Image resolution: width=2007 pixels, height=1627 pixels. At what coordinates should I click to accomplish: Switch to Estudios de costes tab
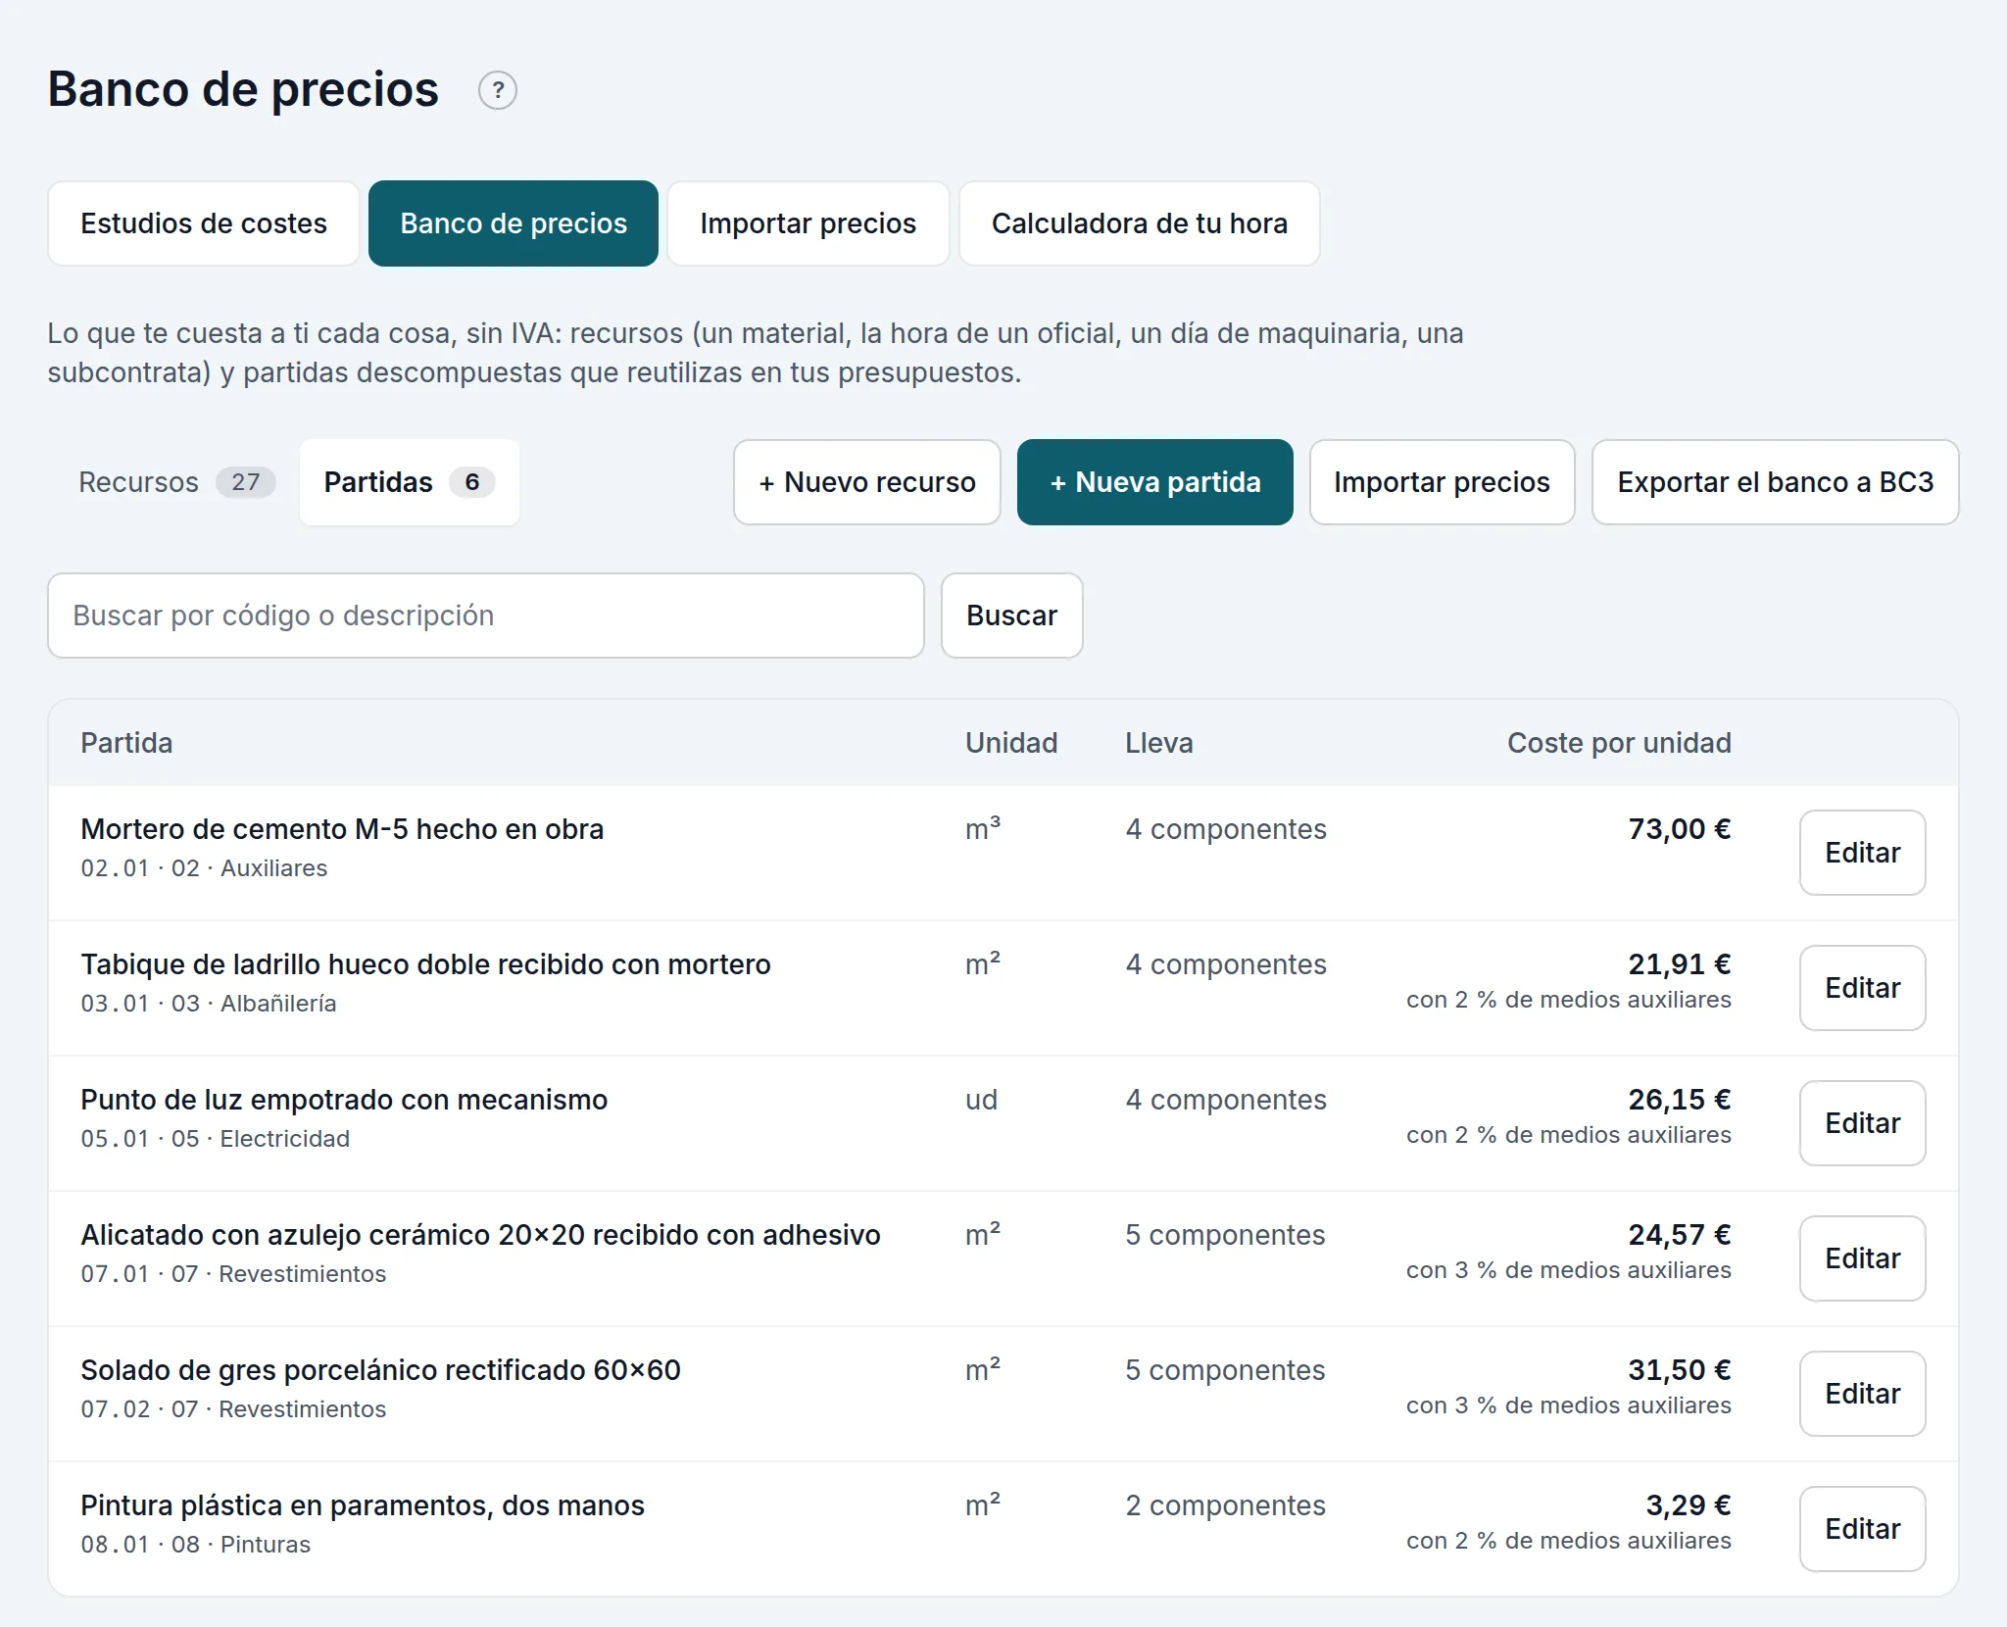click(x=204, y=223)
